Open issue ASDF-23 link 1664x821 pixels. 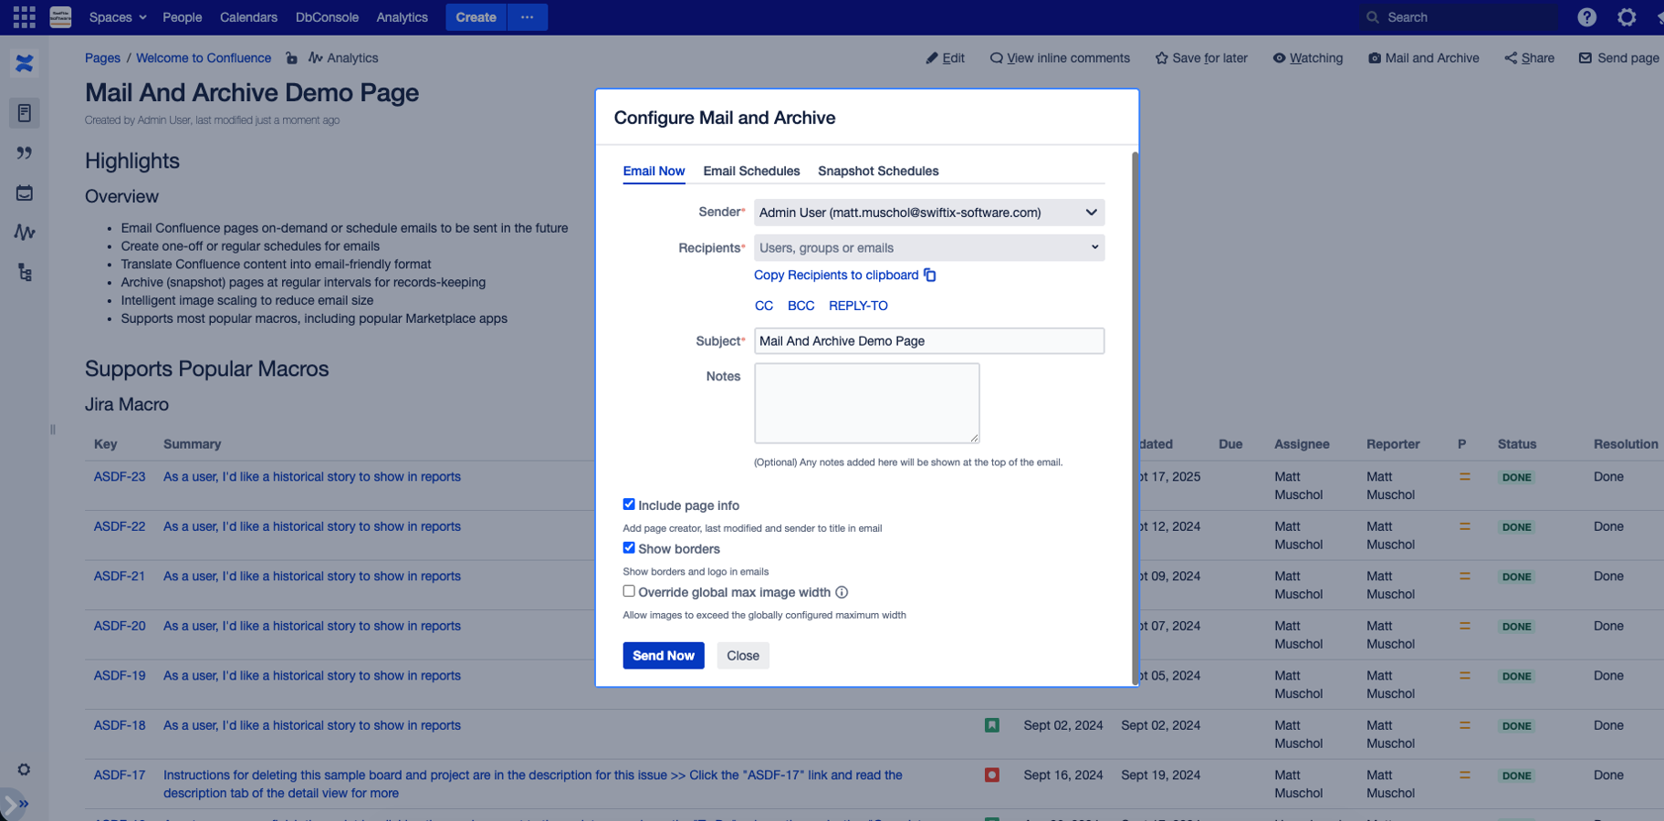[x=120, y=476]
